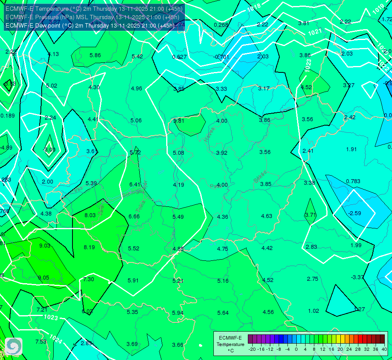Click the Békés county label
The width and height of the screenshot is (392, 360).
tap(260, 177)
